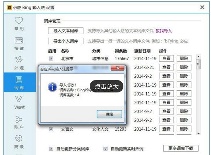Viewport: 211px width, 155px height.
Task: Click the 176667 entry count cell
Action: tap(122, 58)
